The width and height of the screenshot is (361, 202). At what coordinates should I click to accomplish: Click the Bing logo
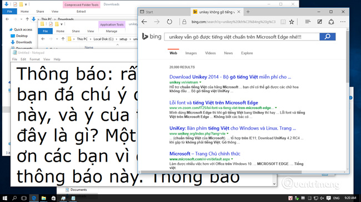(152, 37)
